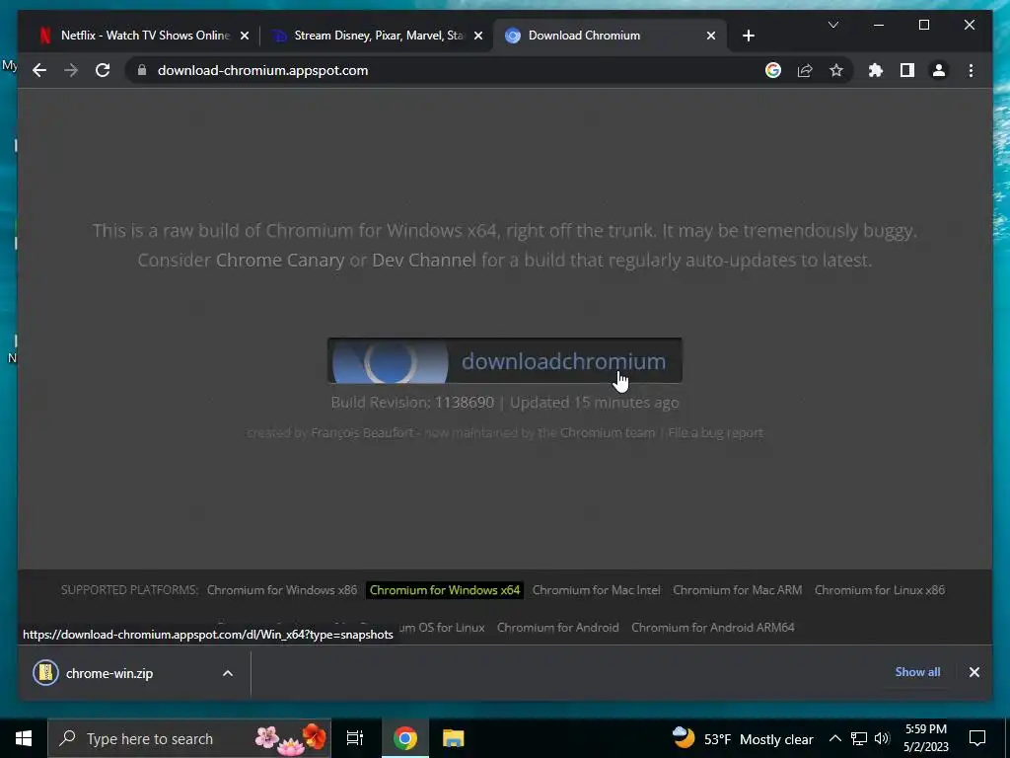This screenshot has width=1010, height=758.
Task: Open Chrome's three-dot menu
Action: [x=971, y=70]
